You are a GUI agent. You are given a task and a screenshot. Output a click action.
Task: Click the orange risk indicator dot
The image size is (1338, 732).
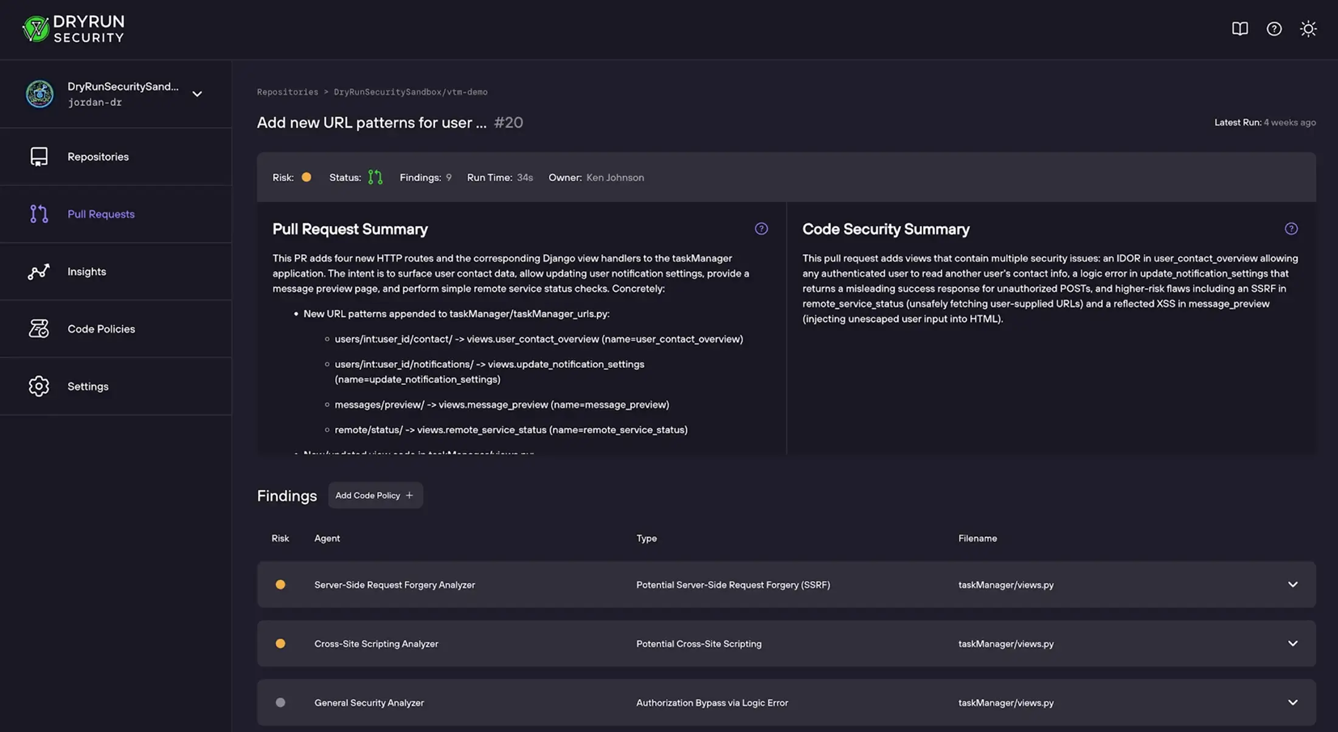307,177
